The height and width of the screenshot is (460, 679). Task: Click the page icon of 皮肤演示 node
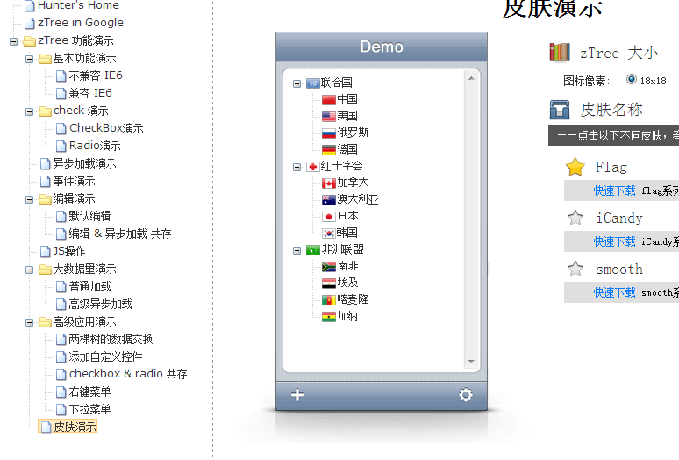[46, 428]
